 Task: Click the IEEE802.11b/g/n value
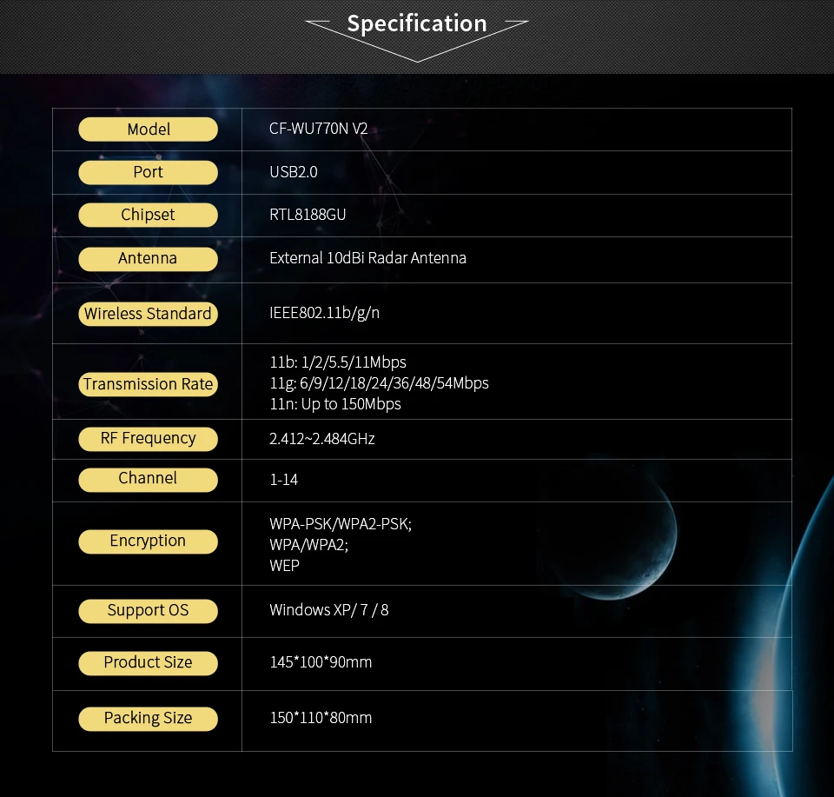click(x=324, y=313)
